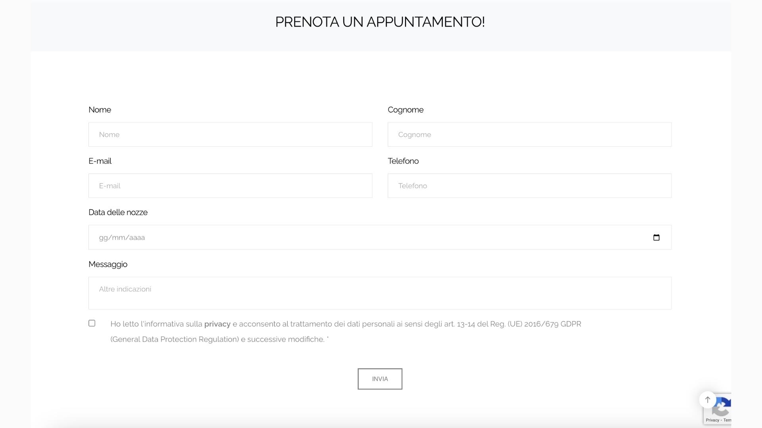The image size is (762, 428).
Task: Click into the Telefono field
Action: [x=529, y=186]
